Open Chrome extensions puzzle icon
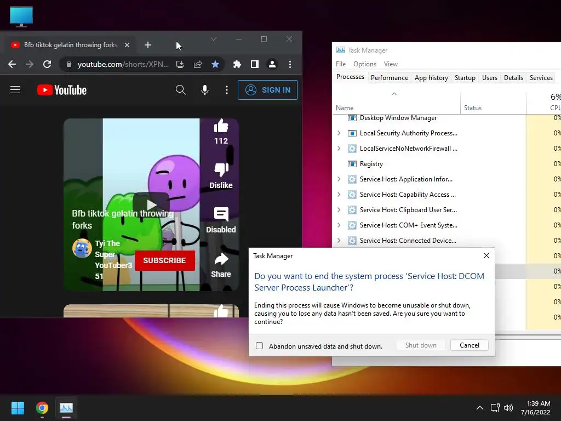This screenshot has height=421, width=561. (237, 65)
